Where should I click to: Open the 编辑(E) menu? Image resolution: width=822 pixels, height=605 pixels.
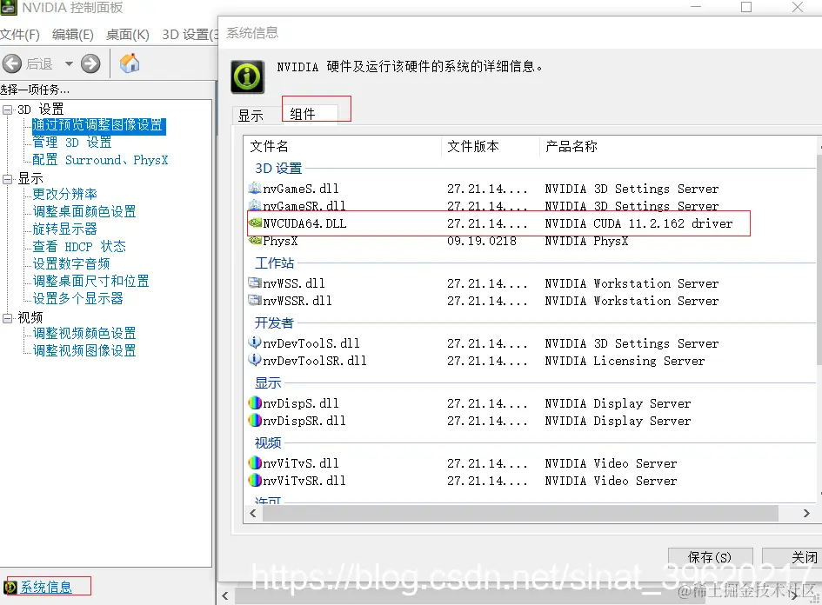coord(73,35)
